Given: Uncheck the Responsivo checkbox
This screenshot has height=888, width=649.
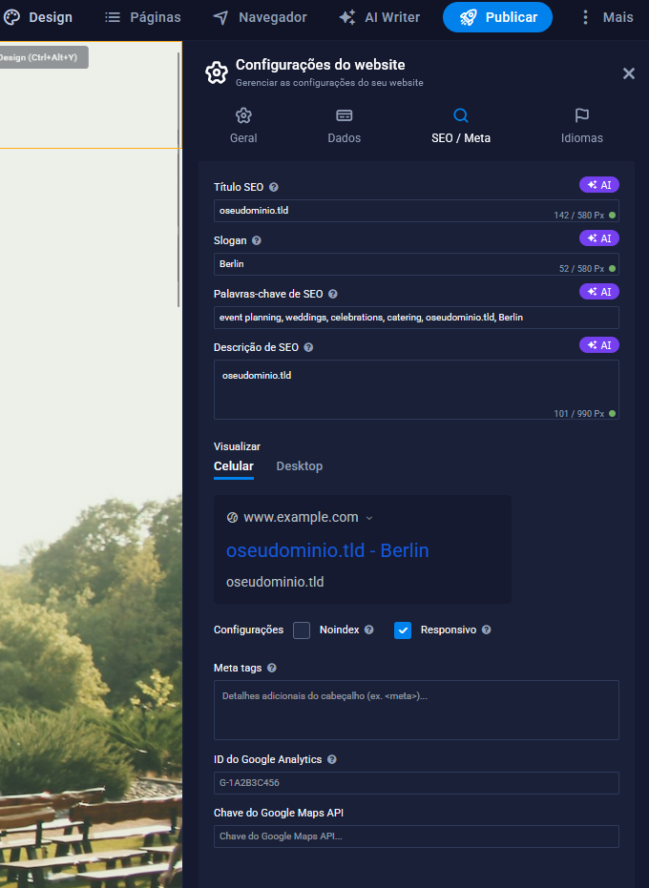Looking at the screenshot, I should (403, 630).
